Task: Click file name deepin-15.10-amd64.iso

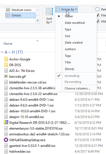Action: [x=26, y=117]
